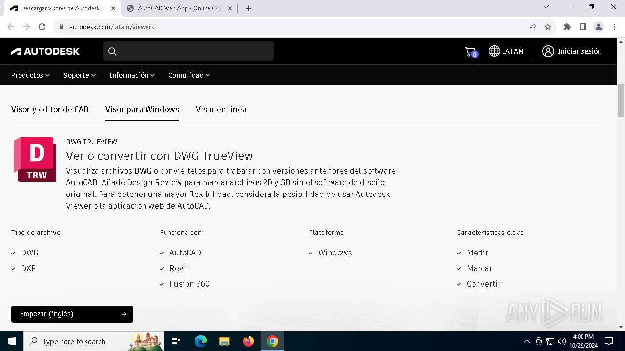625x351 pixels.
Task: Open the notification center icon
Action: (x=609, y=341)
